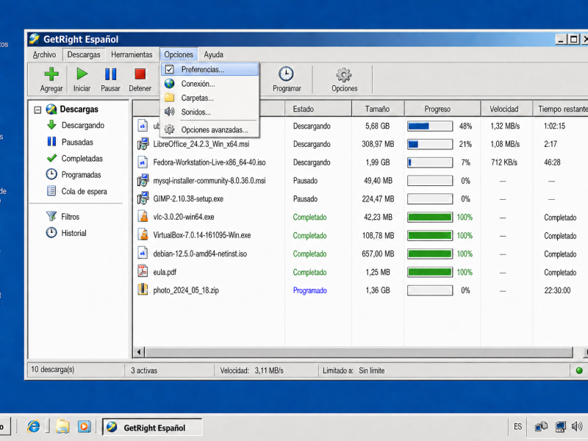Click the Historial clock icon

pyautogui.click(x=51, y=233)
